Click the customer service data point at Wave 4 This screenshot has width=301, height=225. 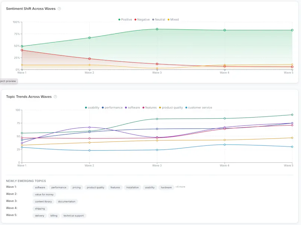(x=225, y=145)
